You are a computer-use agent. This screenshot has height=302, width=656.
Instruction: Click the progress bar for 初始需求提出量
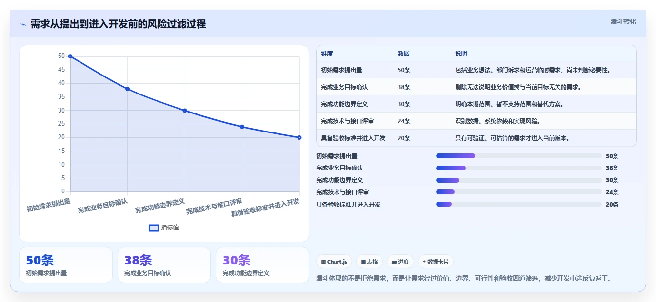[x=518, y=156]
